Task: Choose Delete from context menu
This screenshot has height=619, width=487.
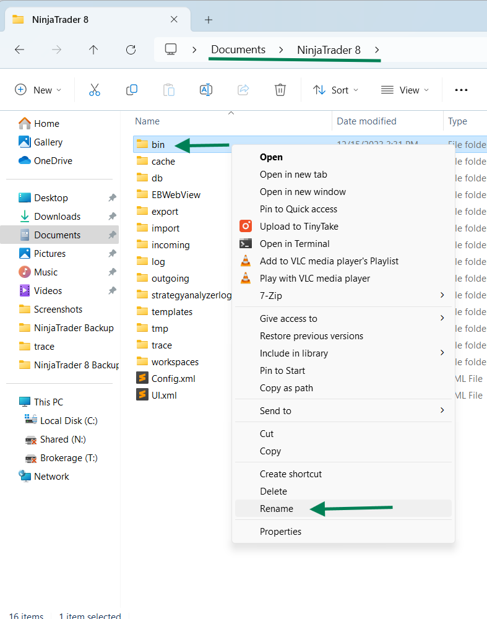Action: [x=343, y=491]
